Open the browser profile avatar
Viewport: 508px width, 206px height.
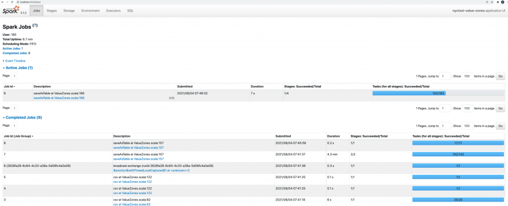(x=503, y=2)
